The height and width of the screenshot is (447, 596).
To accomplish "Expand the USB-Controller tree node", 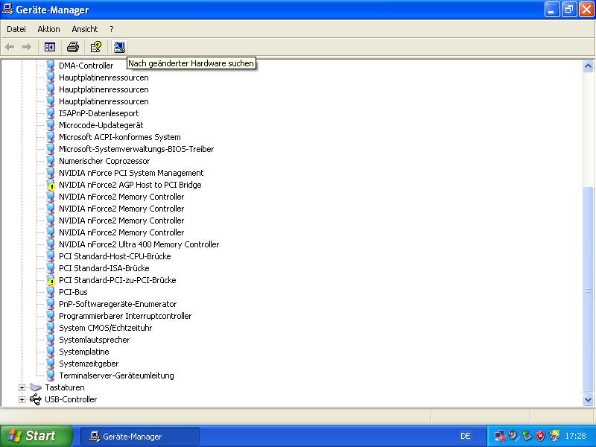I will tap(22, 399).
